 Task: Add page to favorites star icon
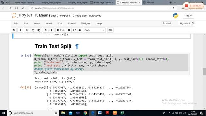click(174, 8)
